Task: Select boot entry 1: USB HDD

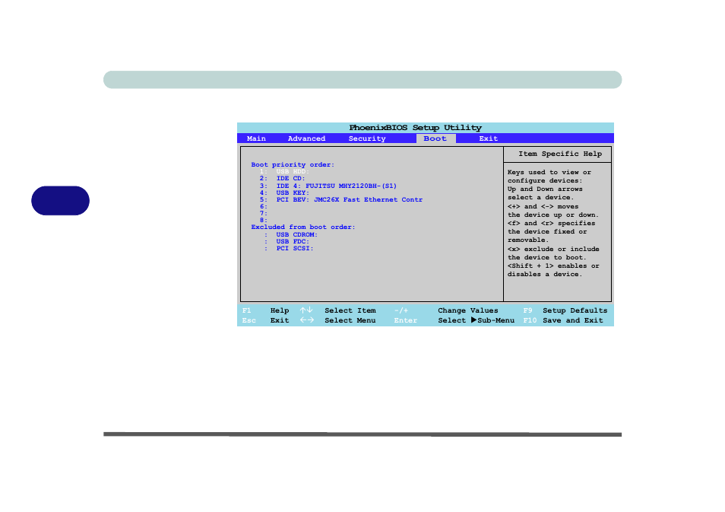Action: 284,171
